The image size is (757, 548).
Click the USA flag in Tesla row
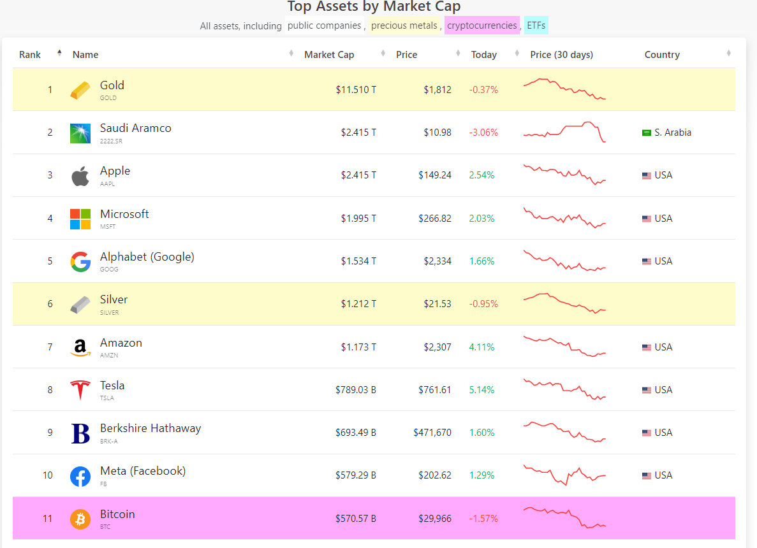point(647,390)
